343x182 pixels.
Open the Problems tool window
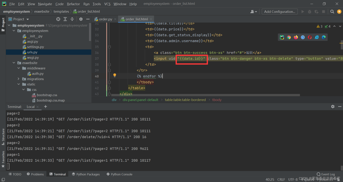35,174
